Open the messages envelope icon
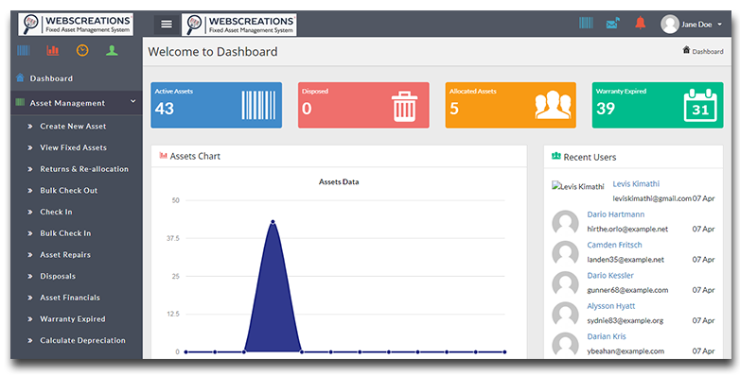Image resolution: width=740 pixels, height=376 pixels. pos(612,23)
